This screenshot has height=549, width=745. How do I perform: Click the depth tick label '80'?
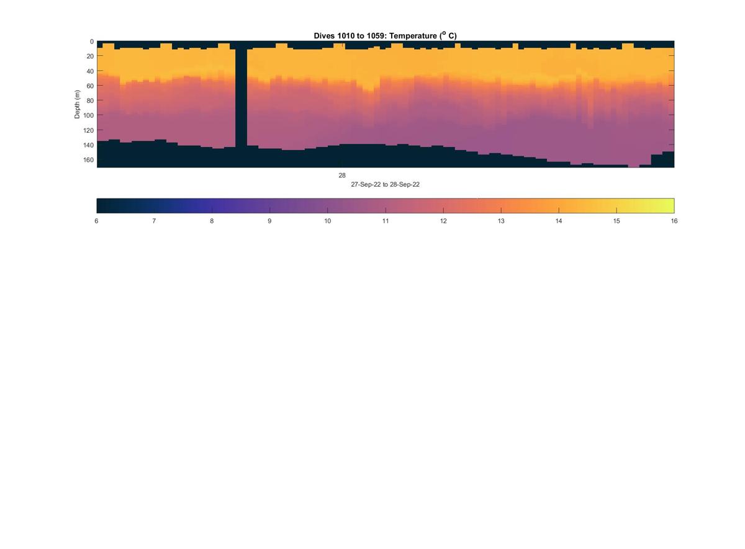90,101
